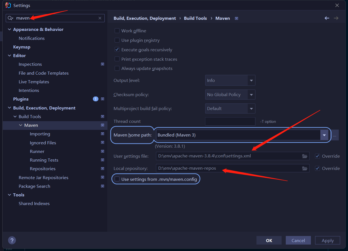The height and width of the screenshot is (251, 348).
Task: Click the project icon on the Ignored Files row
Action: 102,143
